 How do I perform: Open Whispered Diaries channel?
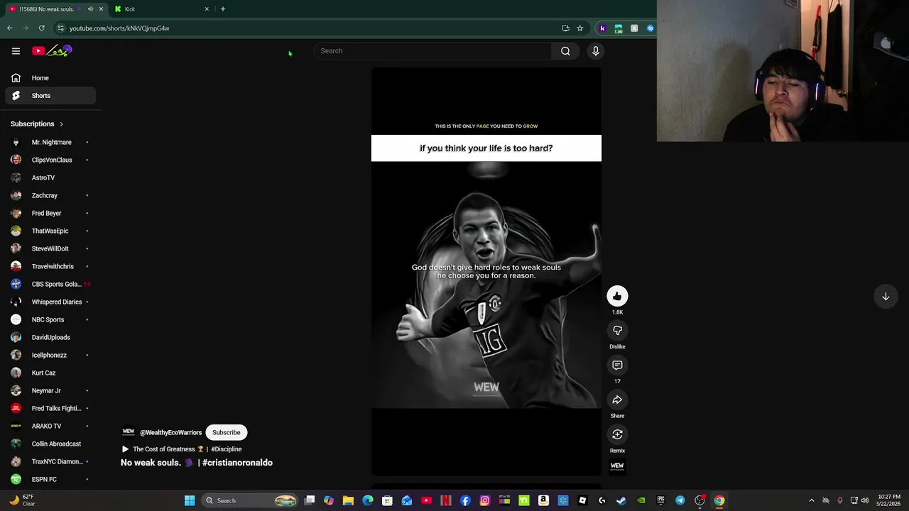pyautogui.click(x=50, y=302)
